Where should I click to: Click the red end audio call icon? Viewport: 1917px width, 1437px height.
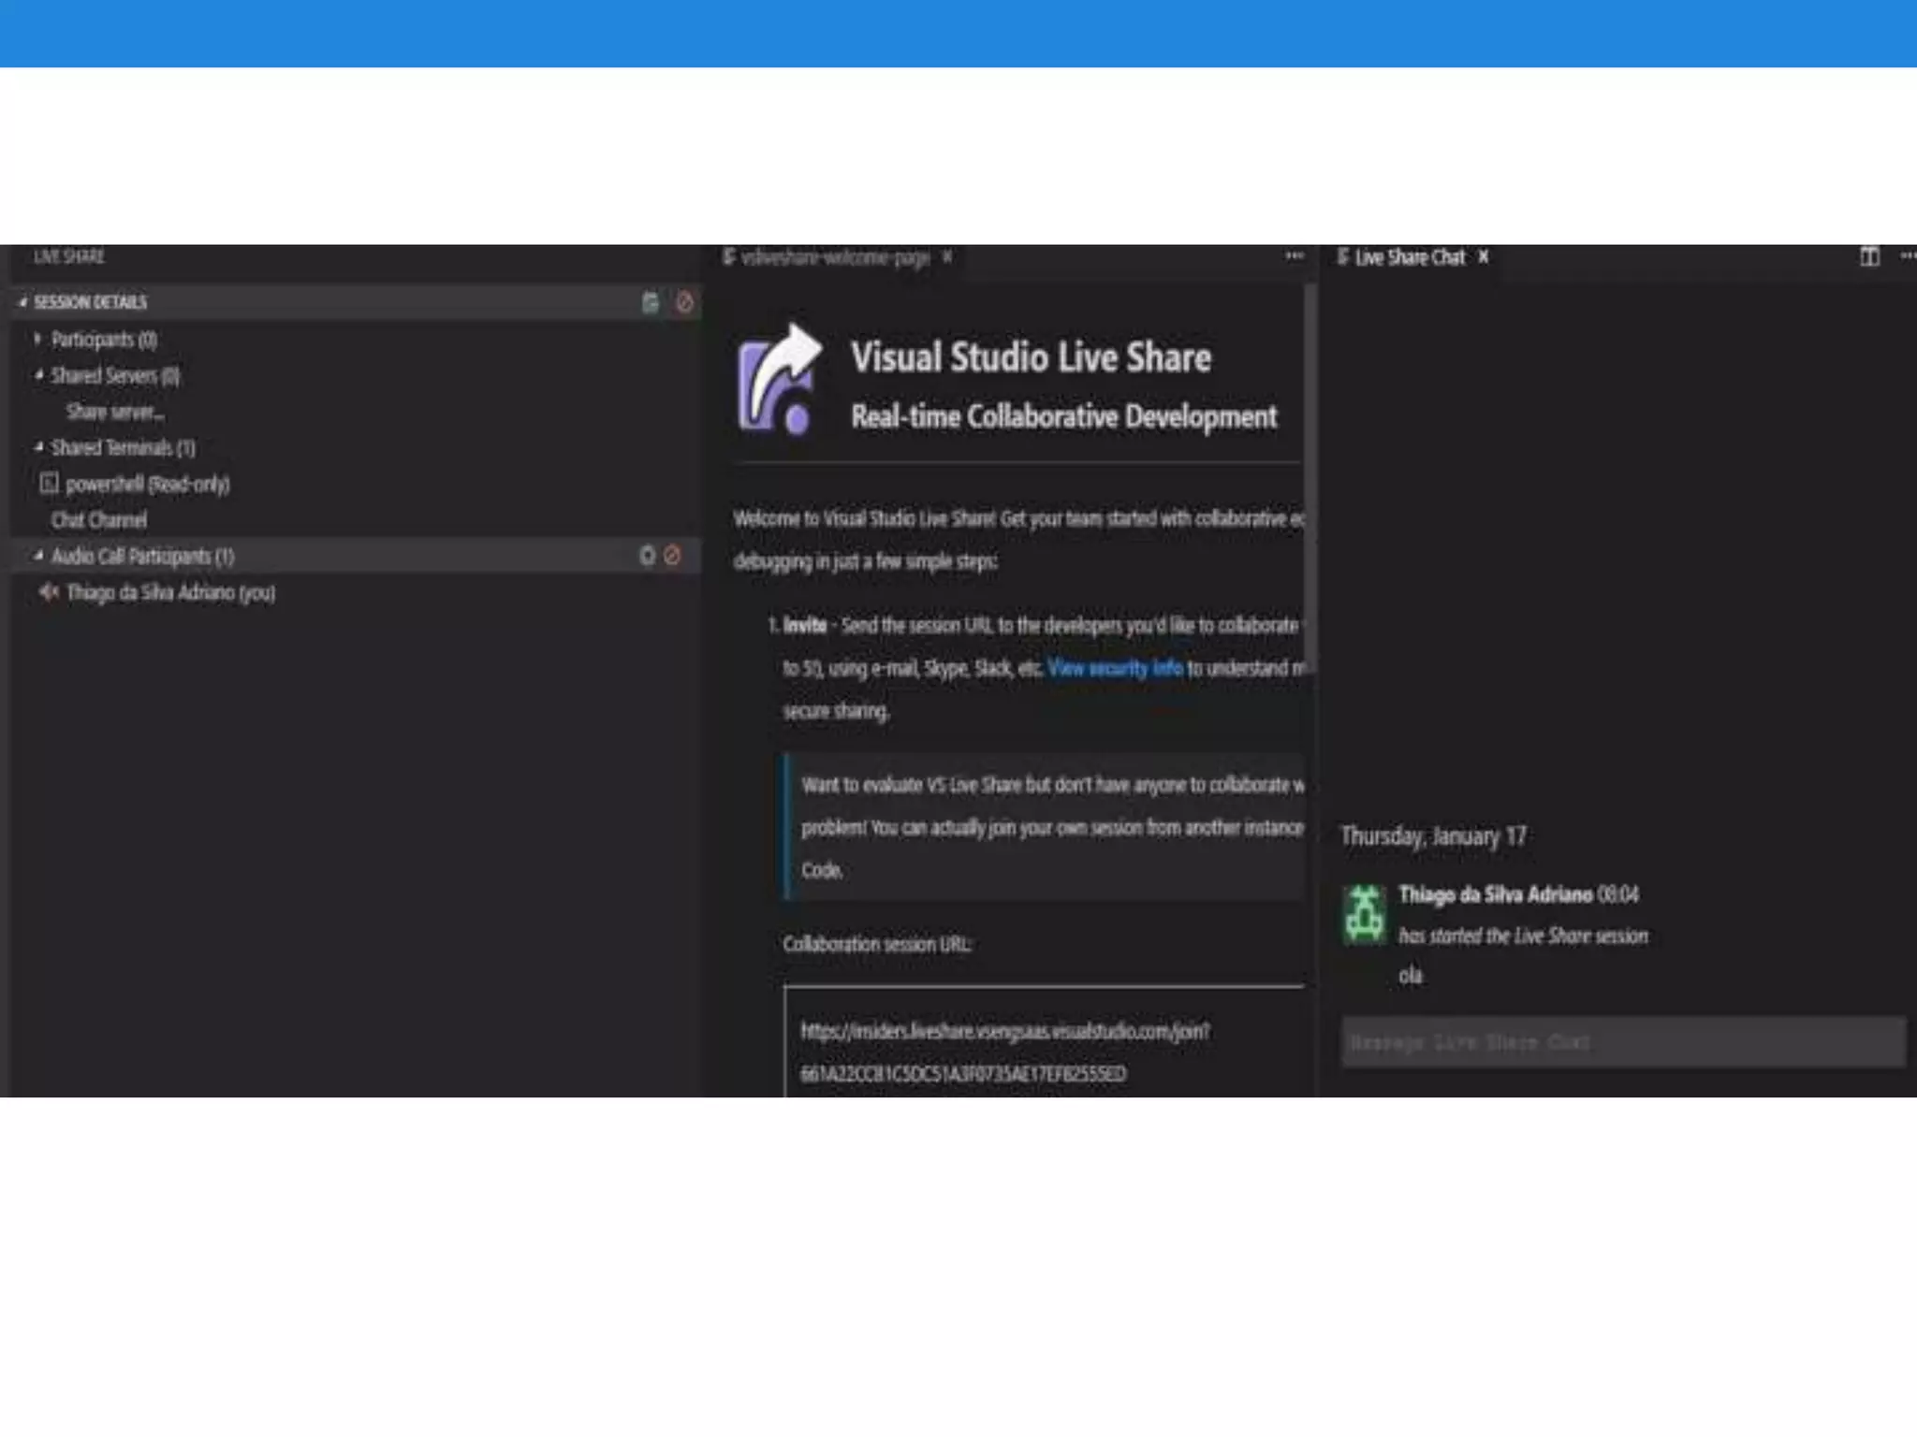point(672,556)
